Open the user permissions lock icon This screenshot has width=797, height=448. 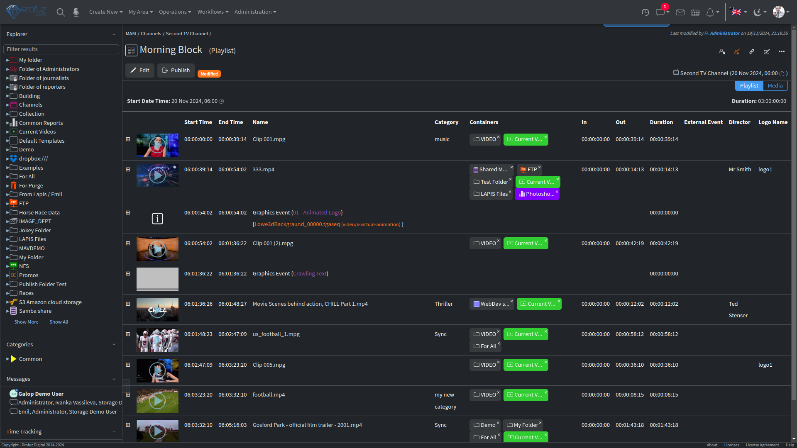(x=722, y=51)
